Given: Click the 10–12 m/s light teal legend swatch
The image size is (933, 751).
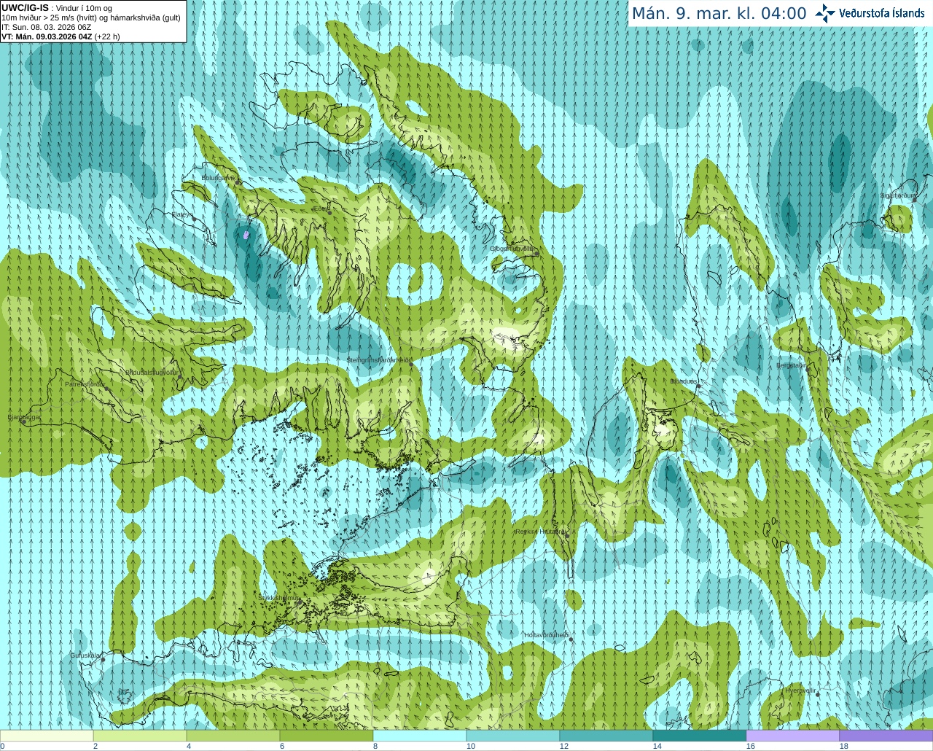Looking at the screenshot, I should (x=513, y=736).
